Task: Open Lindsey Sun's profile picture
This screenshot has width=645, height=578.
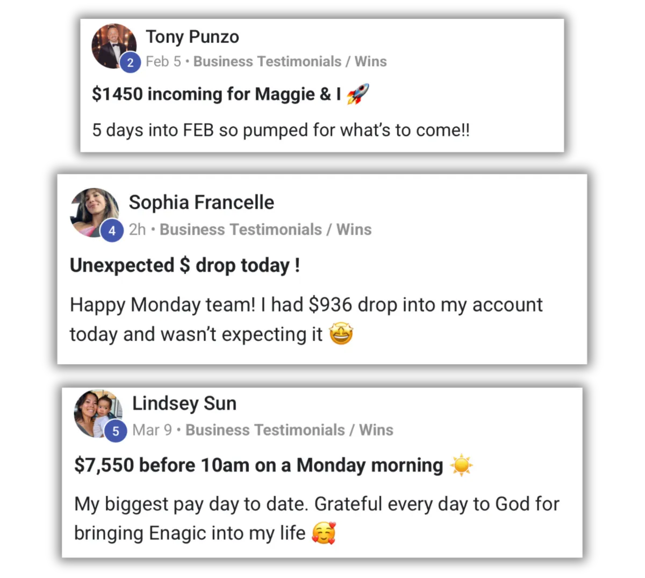Action: (x=97, y=413)
